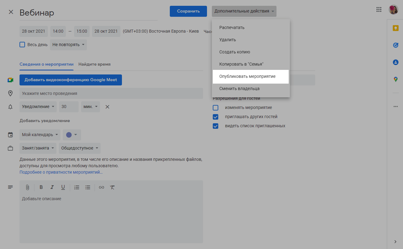
Task: Click the "Сохранить" button
Action: click(188, 11)
